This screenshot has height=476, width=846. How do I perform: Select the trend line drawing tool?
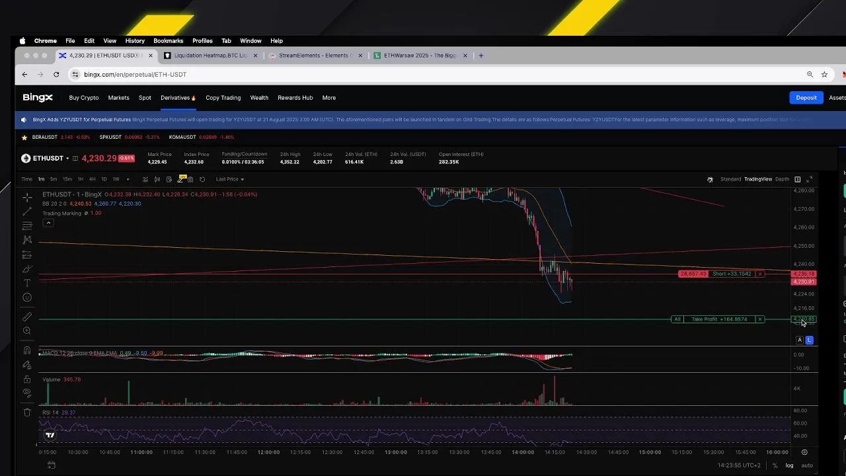click(x=27, y=212)
